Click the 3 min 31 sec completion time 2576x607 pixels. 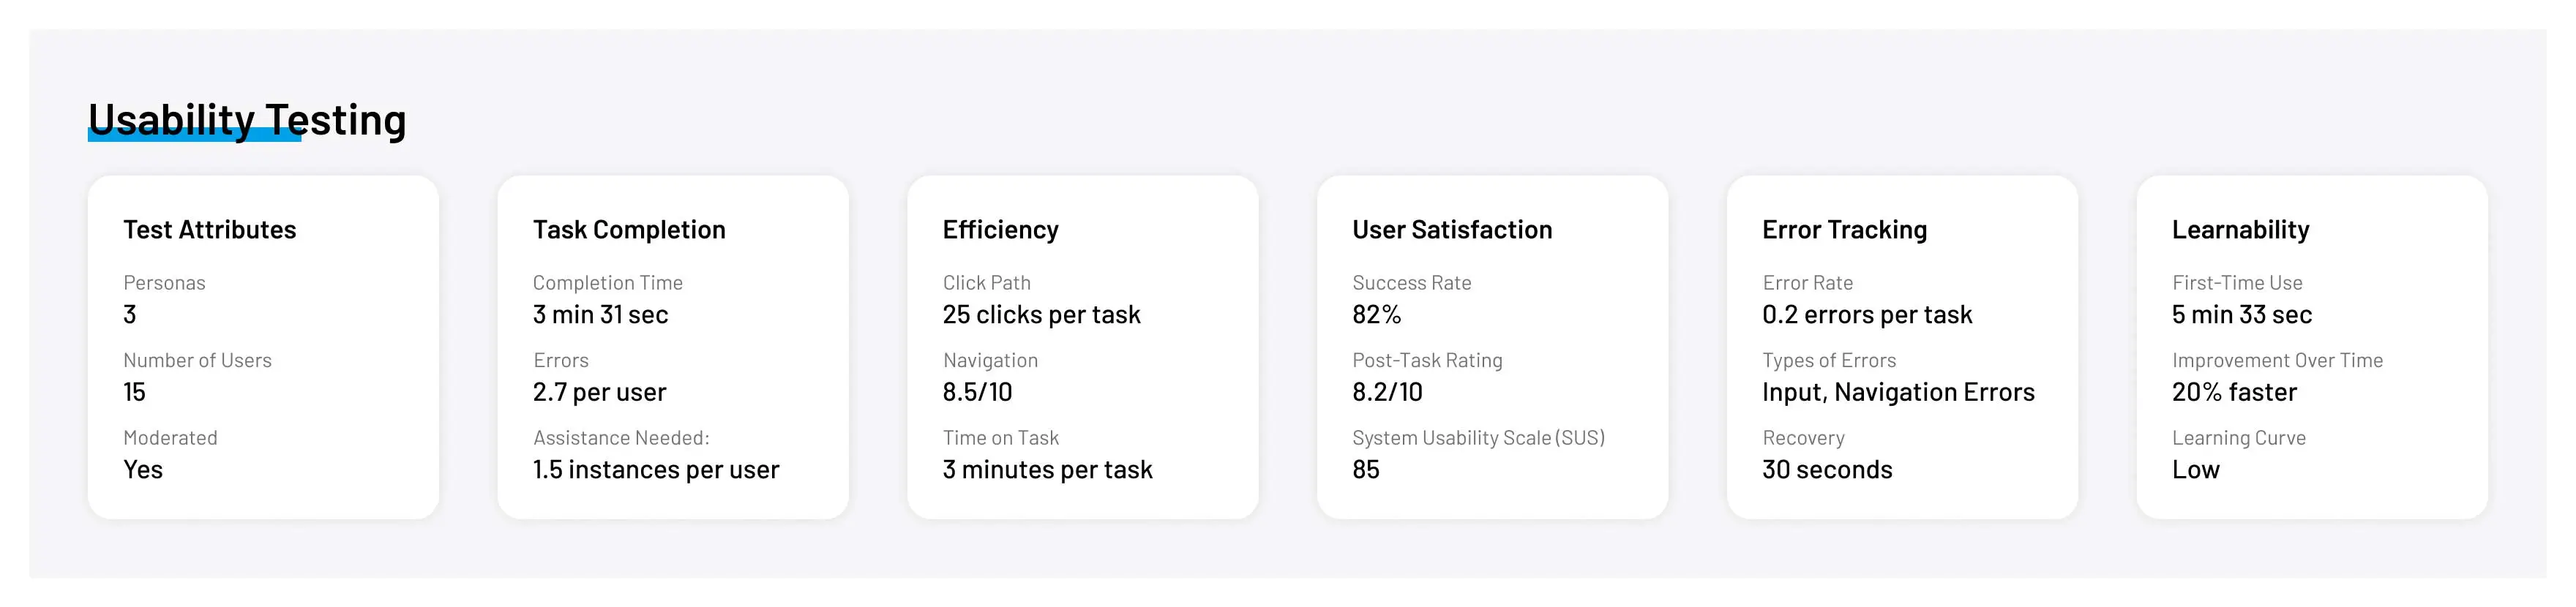(x=600, y=315)
